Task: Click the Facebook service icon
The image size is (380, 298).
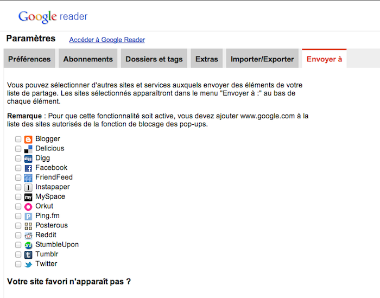Action: click(x=28, y=168)
